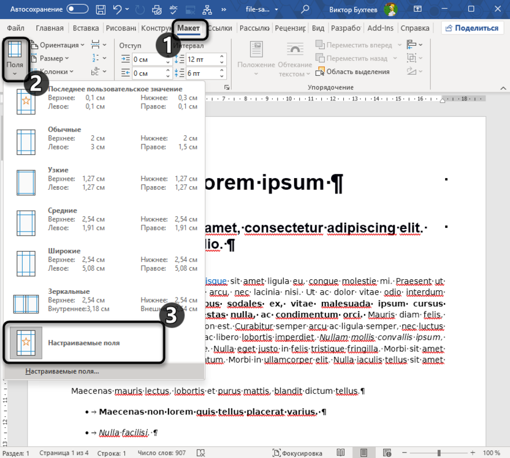Click the ribbon display options icon
Viewport: 510px width, 458px height.
pyautogui.click(x=417, y=9)
